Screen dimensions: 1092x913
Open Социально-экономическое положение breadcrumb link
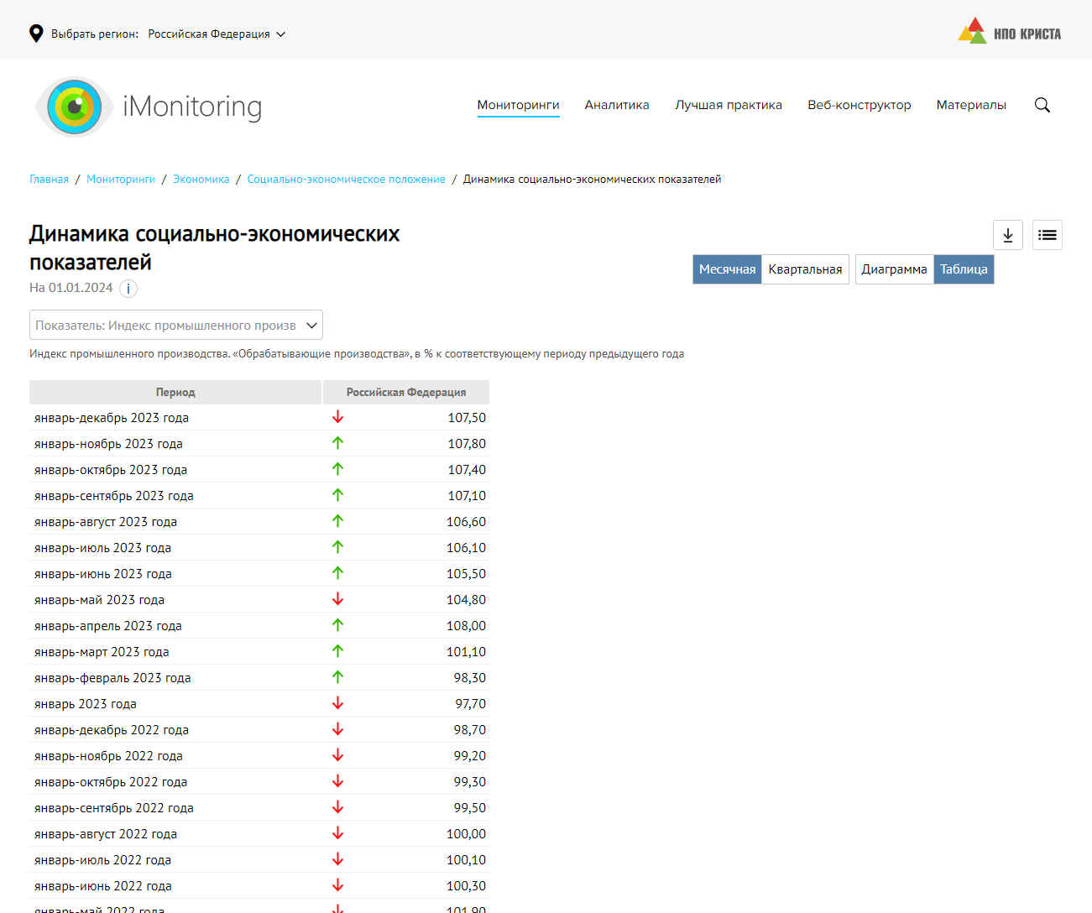[x=346, y=180]
